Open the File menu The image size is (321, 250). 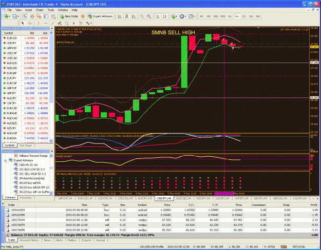pyautogui.click(x=10, y=10)
